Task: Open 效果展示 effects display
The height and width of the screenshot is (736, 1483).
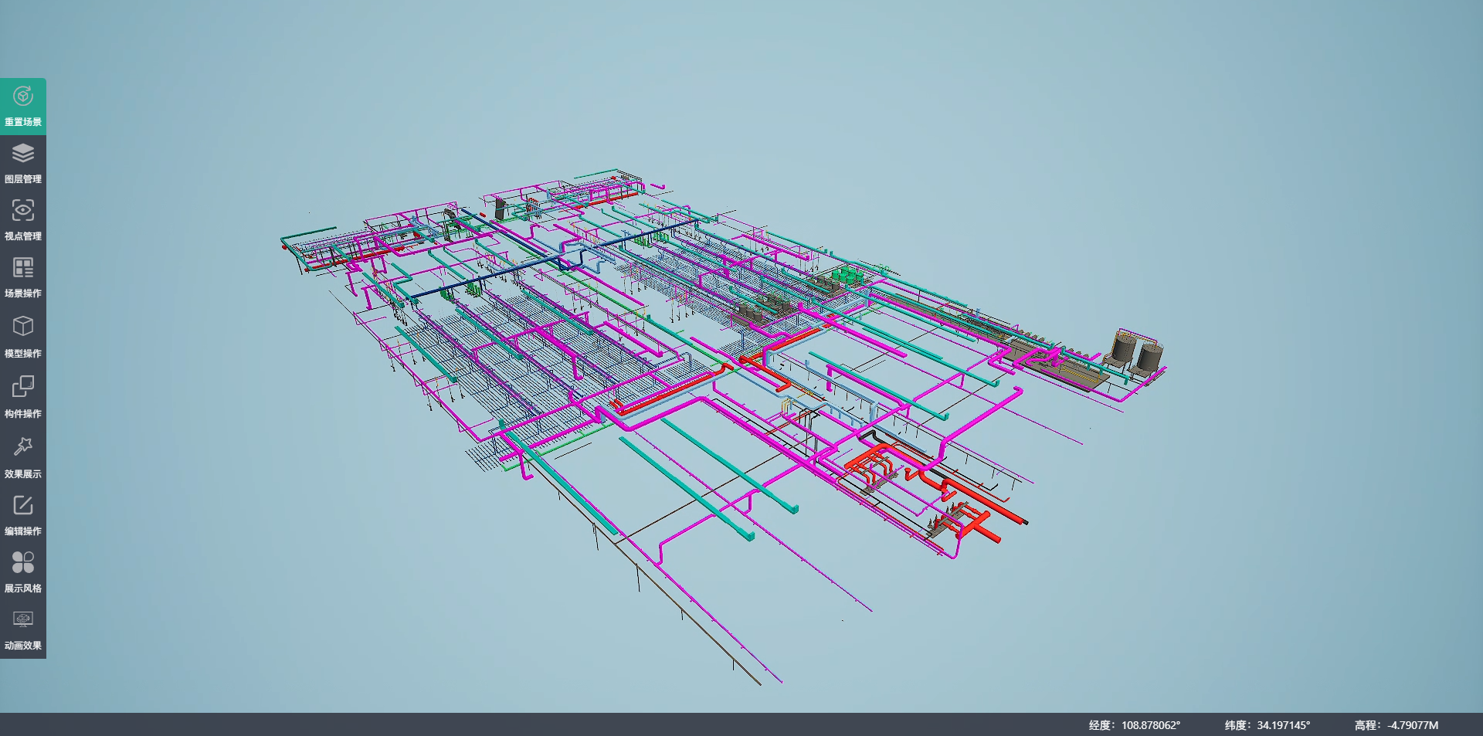Action: (23, 457)
